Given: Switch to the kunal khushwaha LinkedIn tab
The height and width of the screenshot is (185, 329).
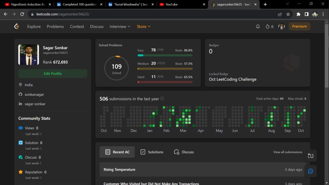Looking at the screenshot, I should (130, 5).
